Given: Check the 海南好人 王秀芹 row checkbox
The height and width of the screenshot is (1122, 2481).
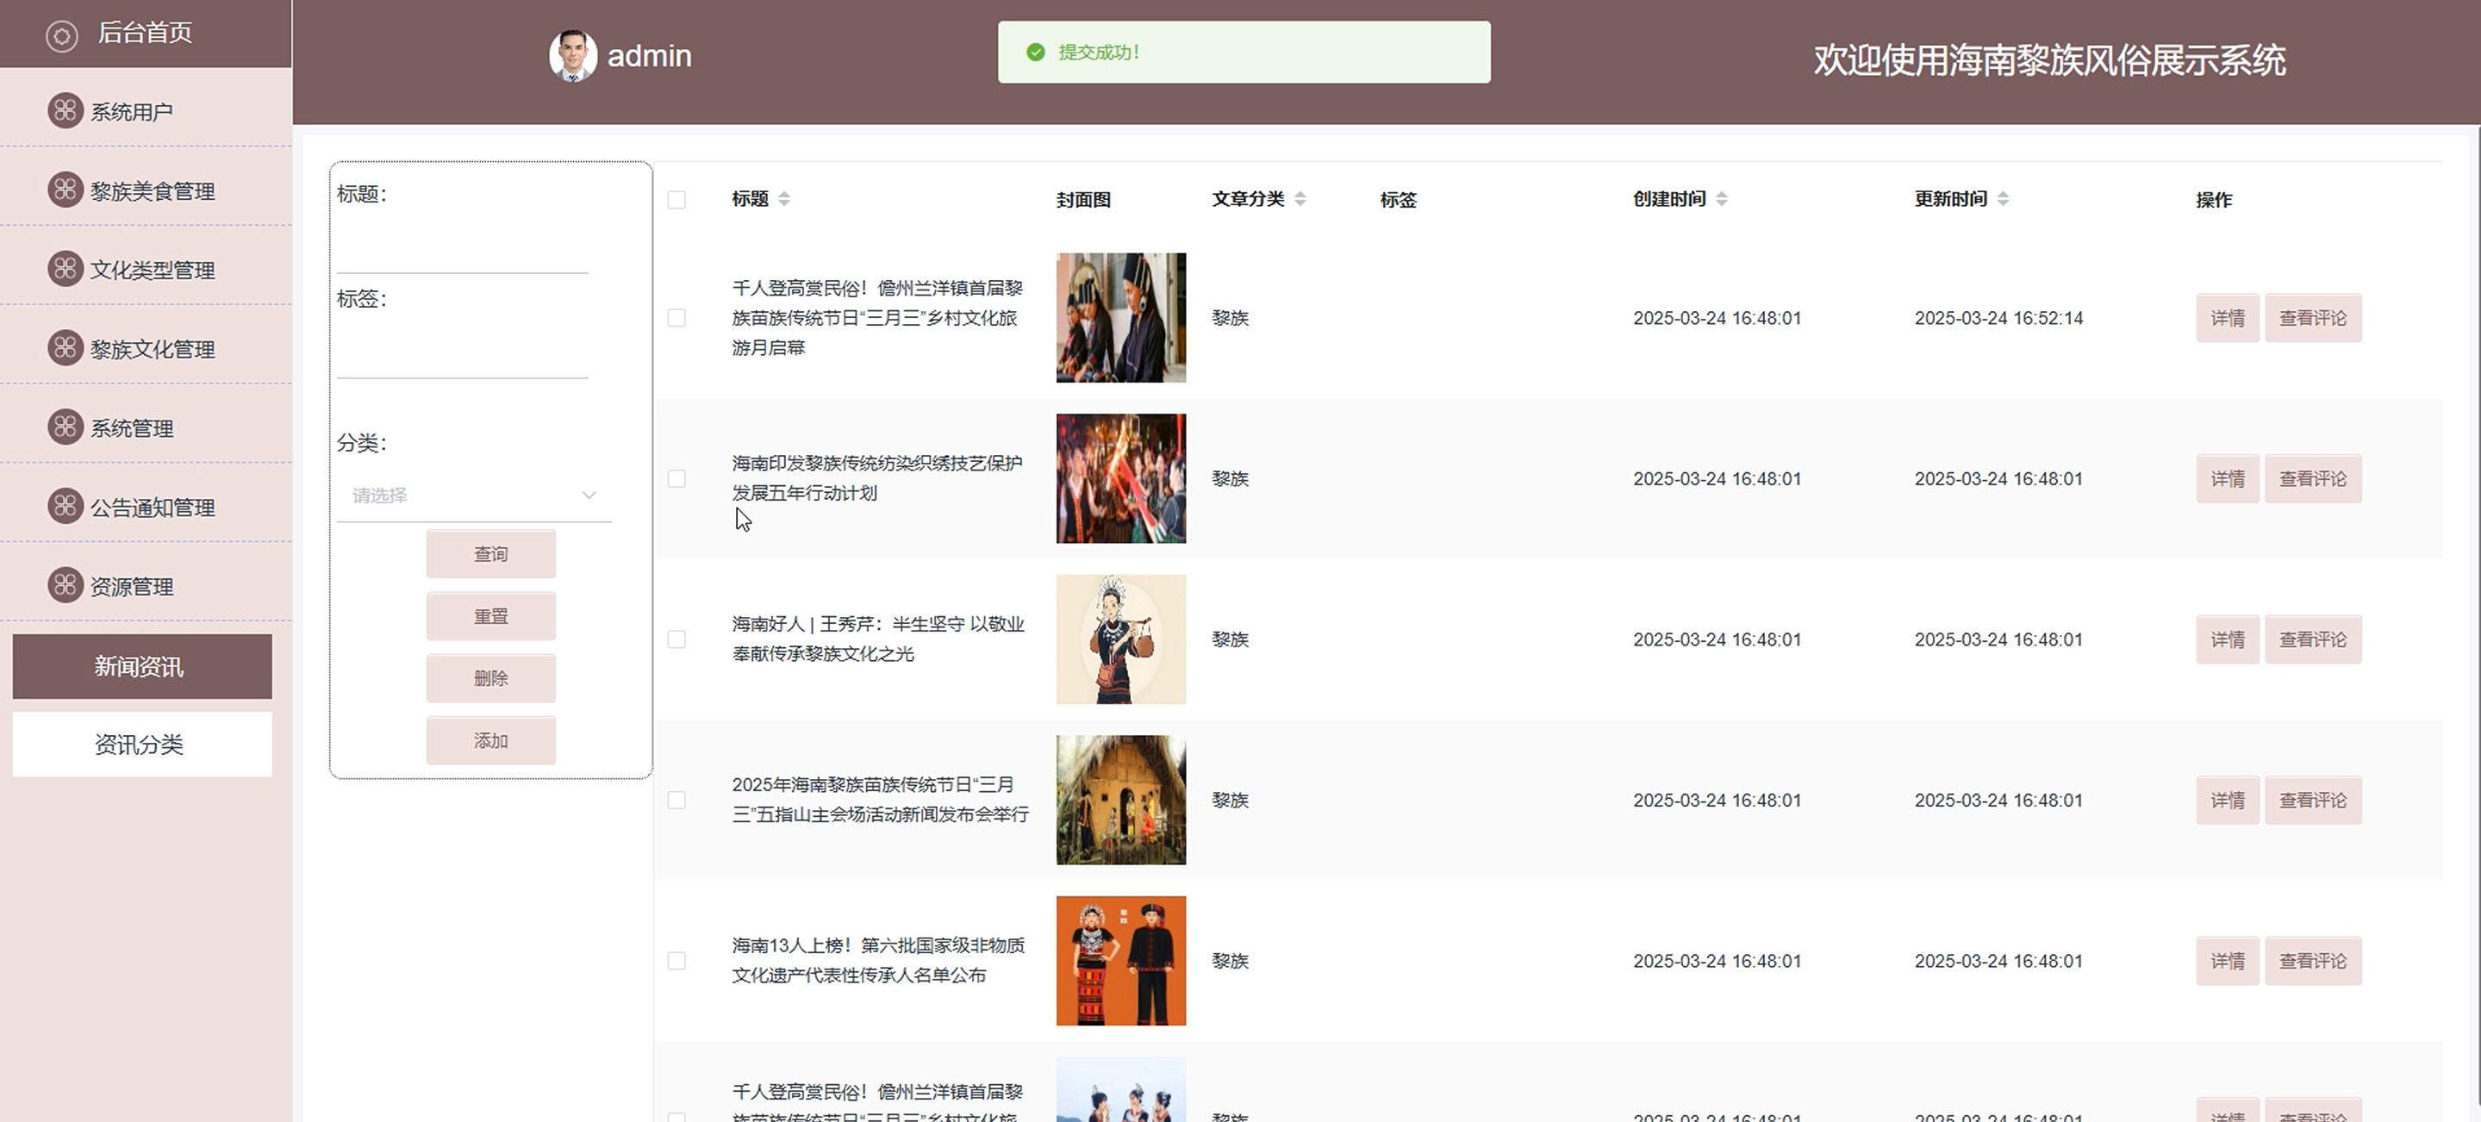Looking at the screenshot, I should coord(676,639).
